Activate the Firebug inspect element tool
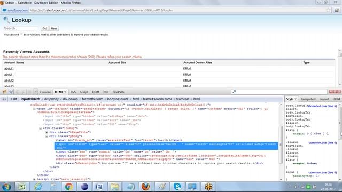Screen dimensions: 342x192 [x=11, y=92]
